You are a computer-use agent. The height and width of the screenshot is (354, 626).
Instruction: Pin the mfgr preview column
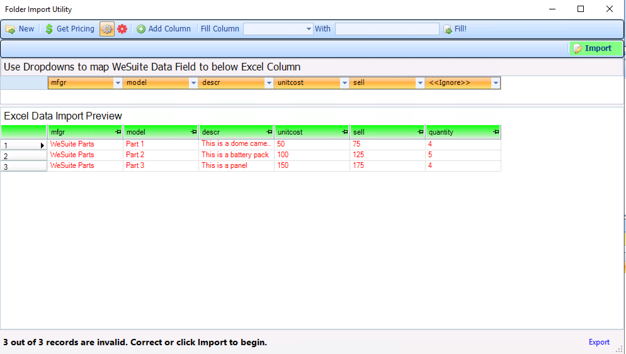(118, 132)
